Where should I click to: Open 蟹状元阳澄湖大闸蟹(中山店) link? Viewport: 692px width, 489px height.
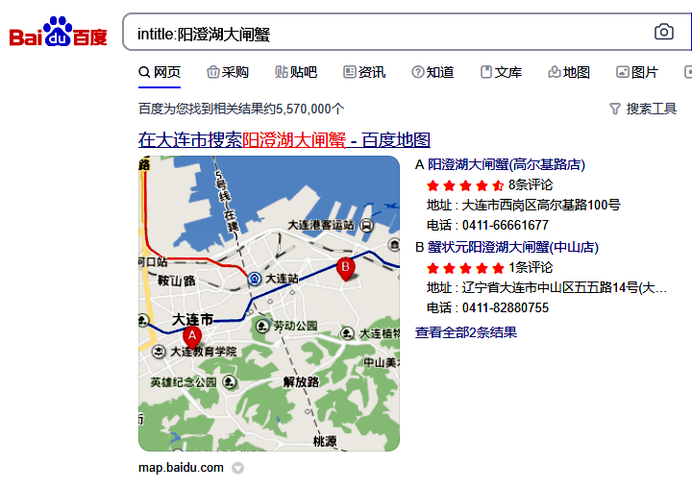click(513, 247)
